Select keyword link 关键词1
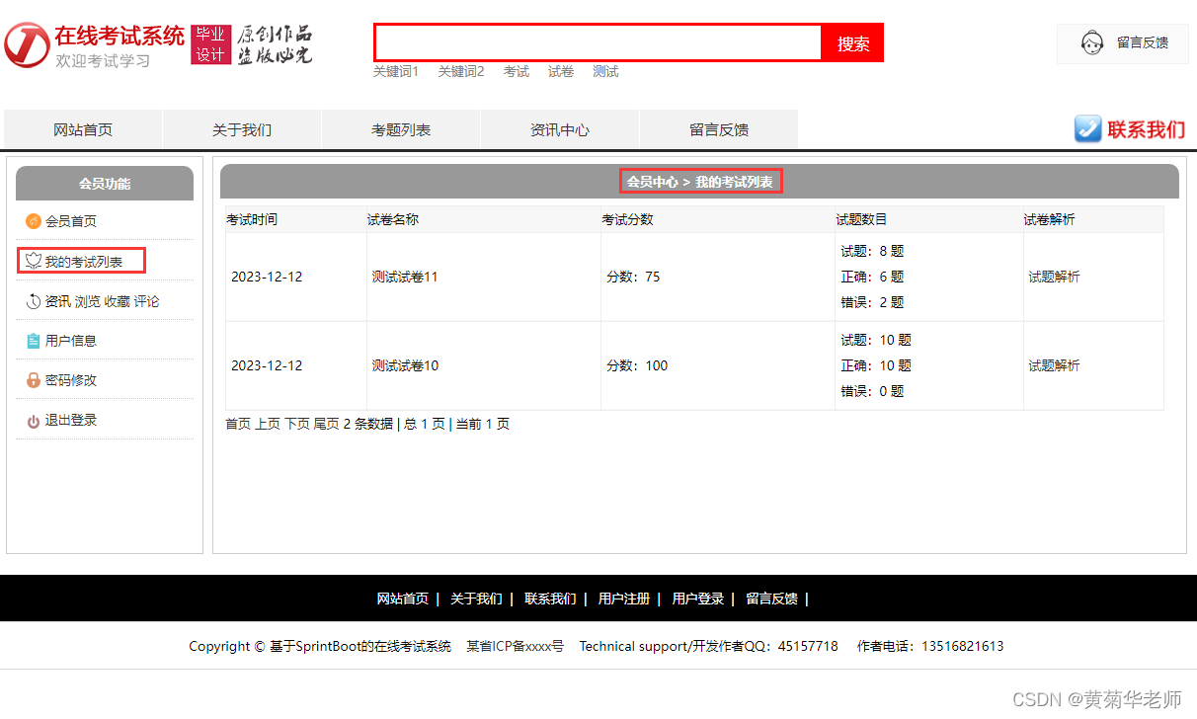Image resolution: width=1197 pixels, height=719 pixels. [396, 71]
